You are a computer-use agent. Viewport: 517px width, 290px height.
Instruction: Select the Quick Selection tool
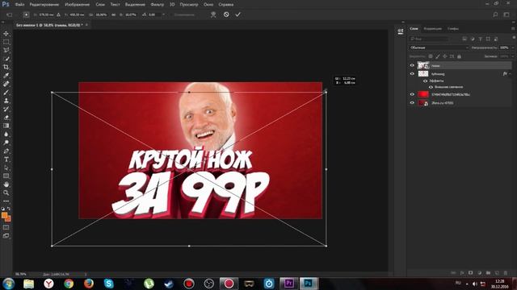click(6, 59)
